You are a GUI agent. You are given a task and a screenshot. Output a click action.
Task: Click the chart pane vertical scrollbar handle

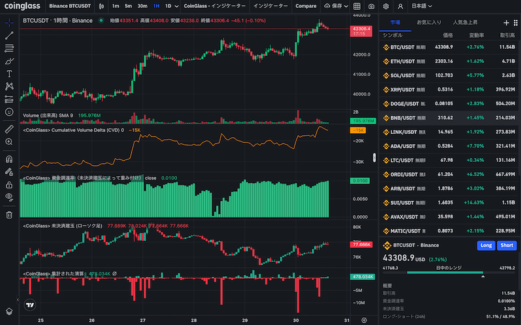click(374, 157)
